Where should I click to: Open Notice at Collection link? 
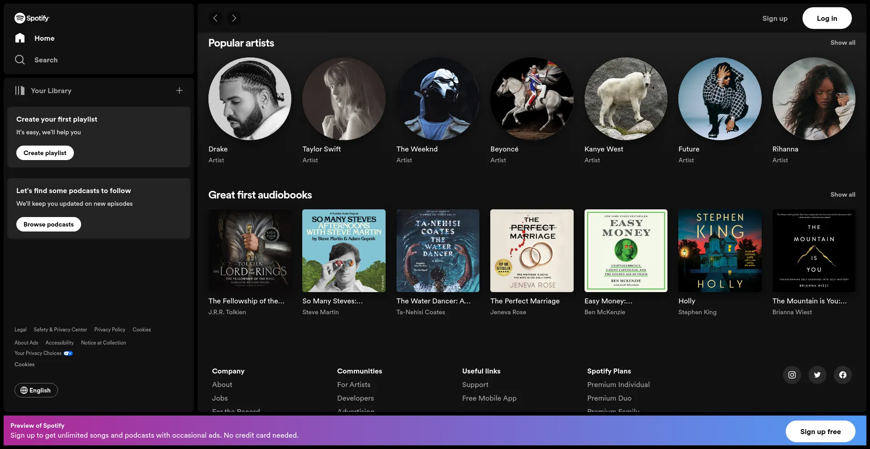[x=103, y=343]
